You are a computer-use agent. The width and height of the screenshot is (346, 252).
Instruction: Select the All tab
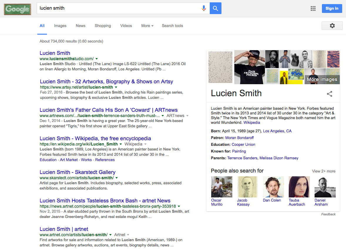pos(42,26)
